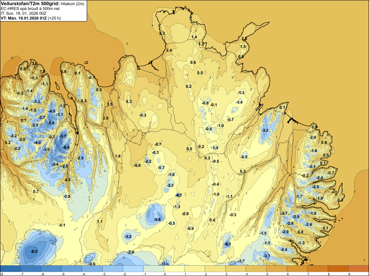This screenshot has height=276, width=369.
Task: Click the 2.4 coastal temperature label
Action: (169, 50)
